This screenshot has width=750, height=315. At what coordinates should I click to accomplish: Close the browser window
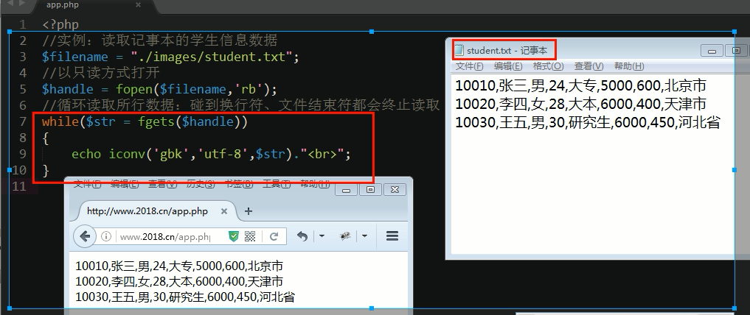click(395, 189)
